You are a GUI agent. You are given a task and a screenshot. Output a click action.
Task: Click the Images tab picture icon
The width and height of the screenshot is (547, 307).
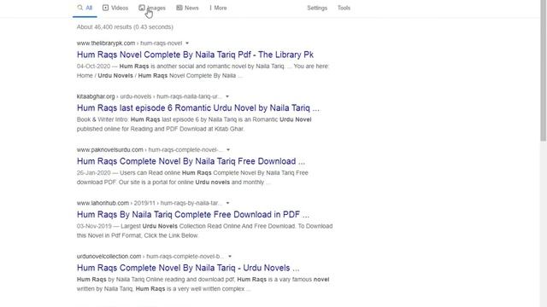coord(142,8)
